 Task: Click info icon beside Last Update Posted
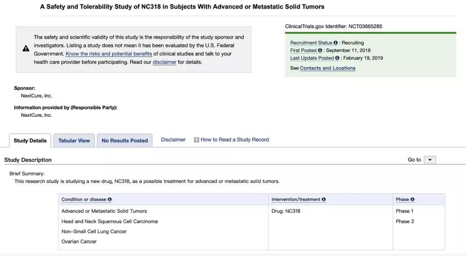[337, 58]
